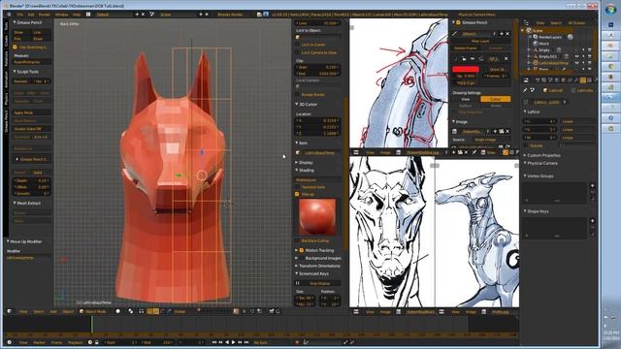The width and height of the screenshot is (621, 349).
Task: Open the Window menu
Action: 61,15
